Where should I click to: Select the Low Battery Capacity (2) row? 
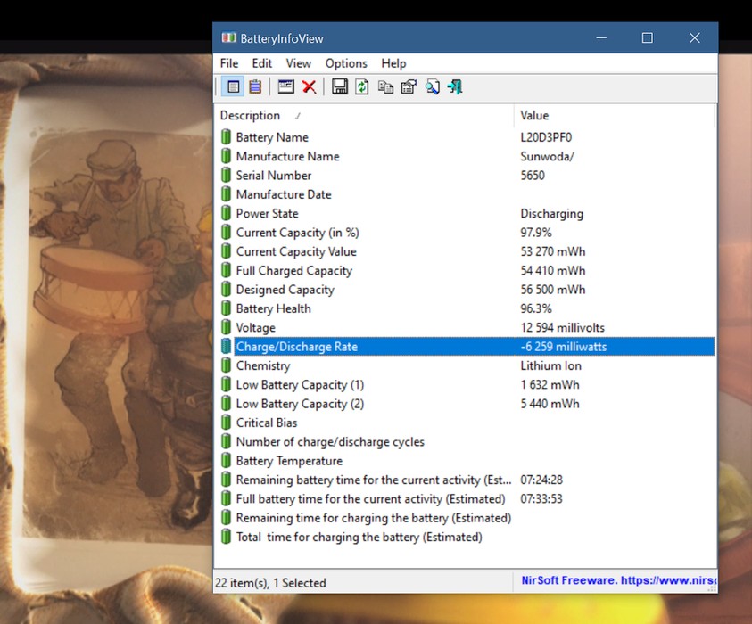467,404
